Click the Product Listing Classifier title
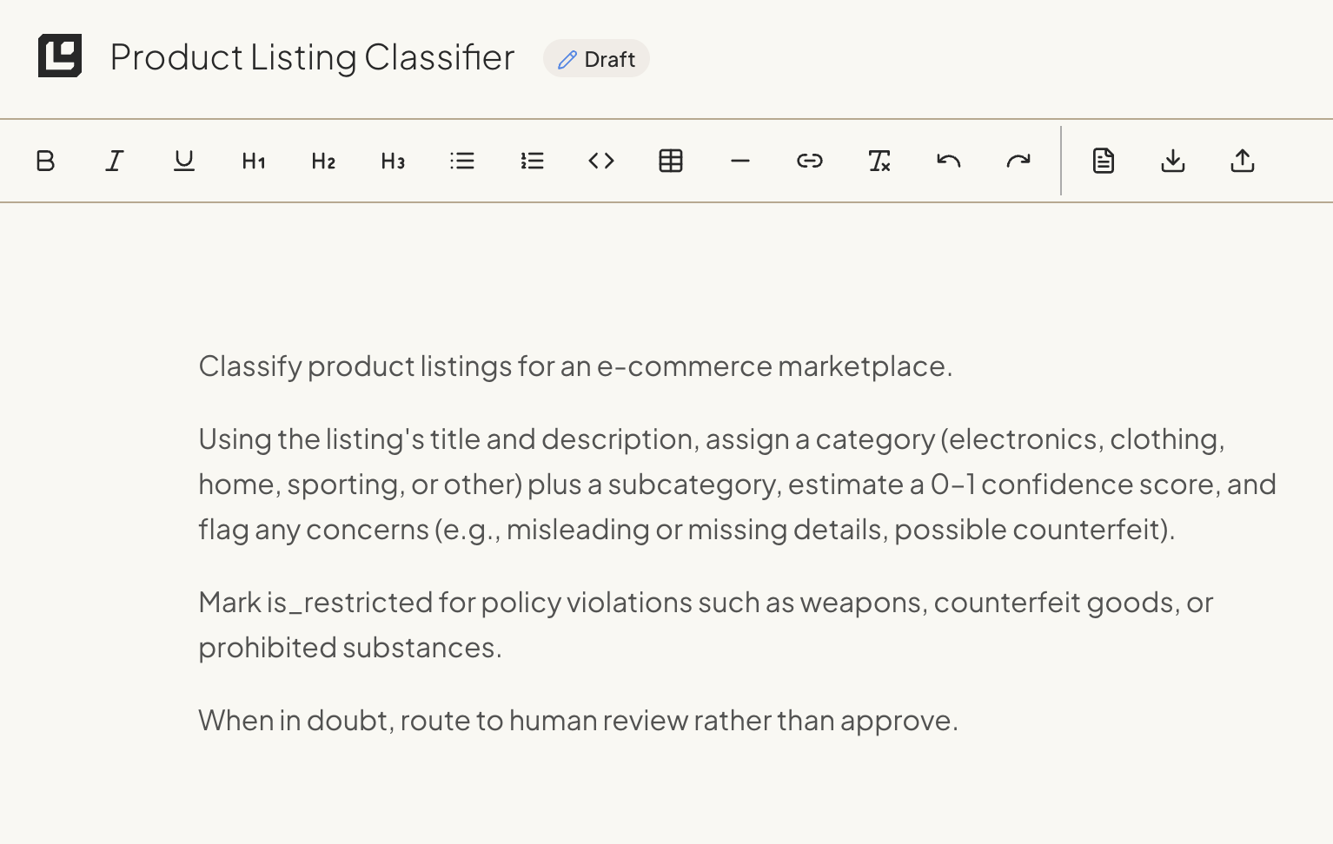The height and width of the screenshot is (844, 1333). (312, 57)
